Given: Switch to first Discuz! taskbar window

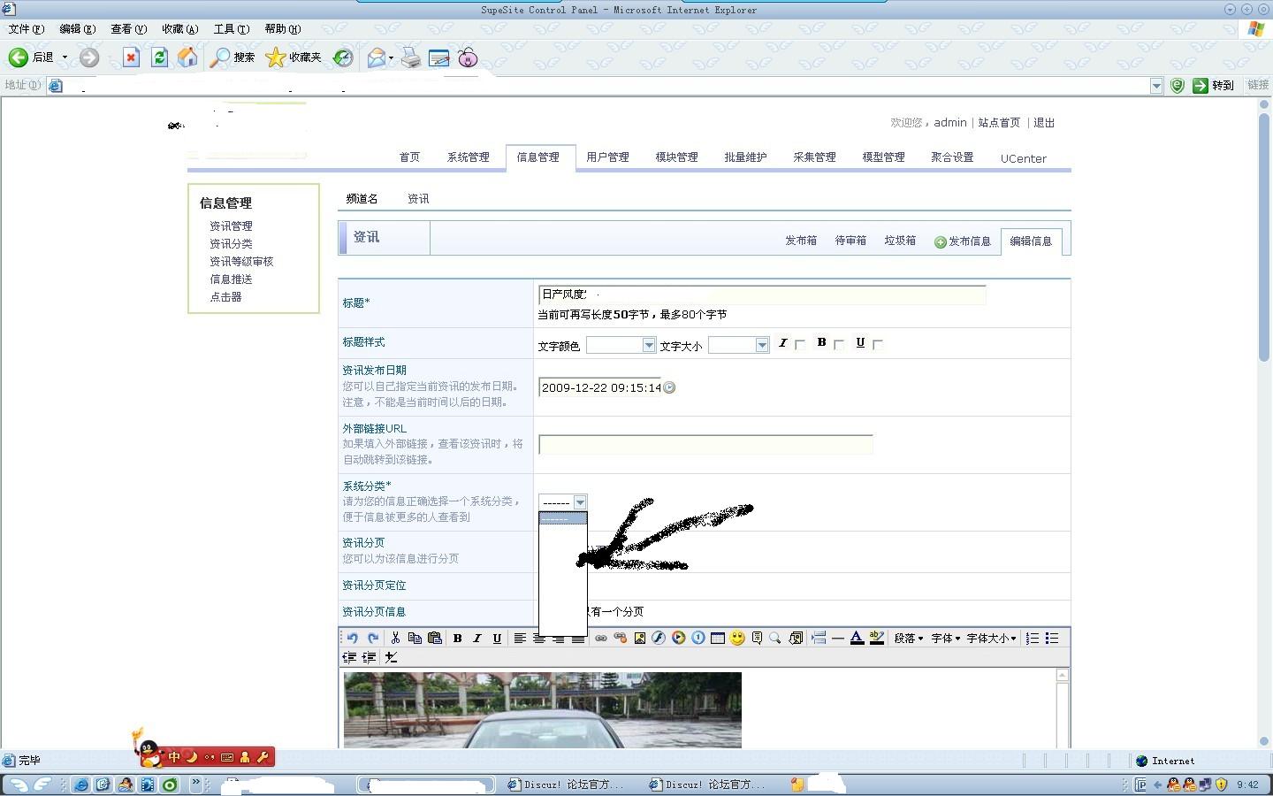Looking at the screenshot, I should 567,785.
